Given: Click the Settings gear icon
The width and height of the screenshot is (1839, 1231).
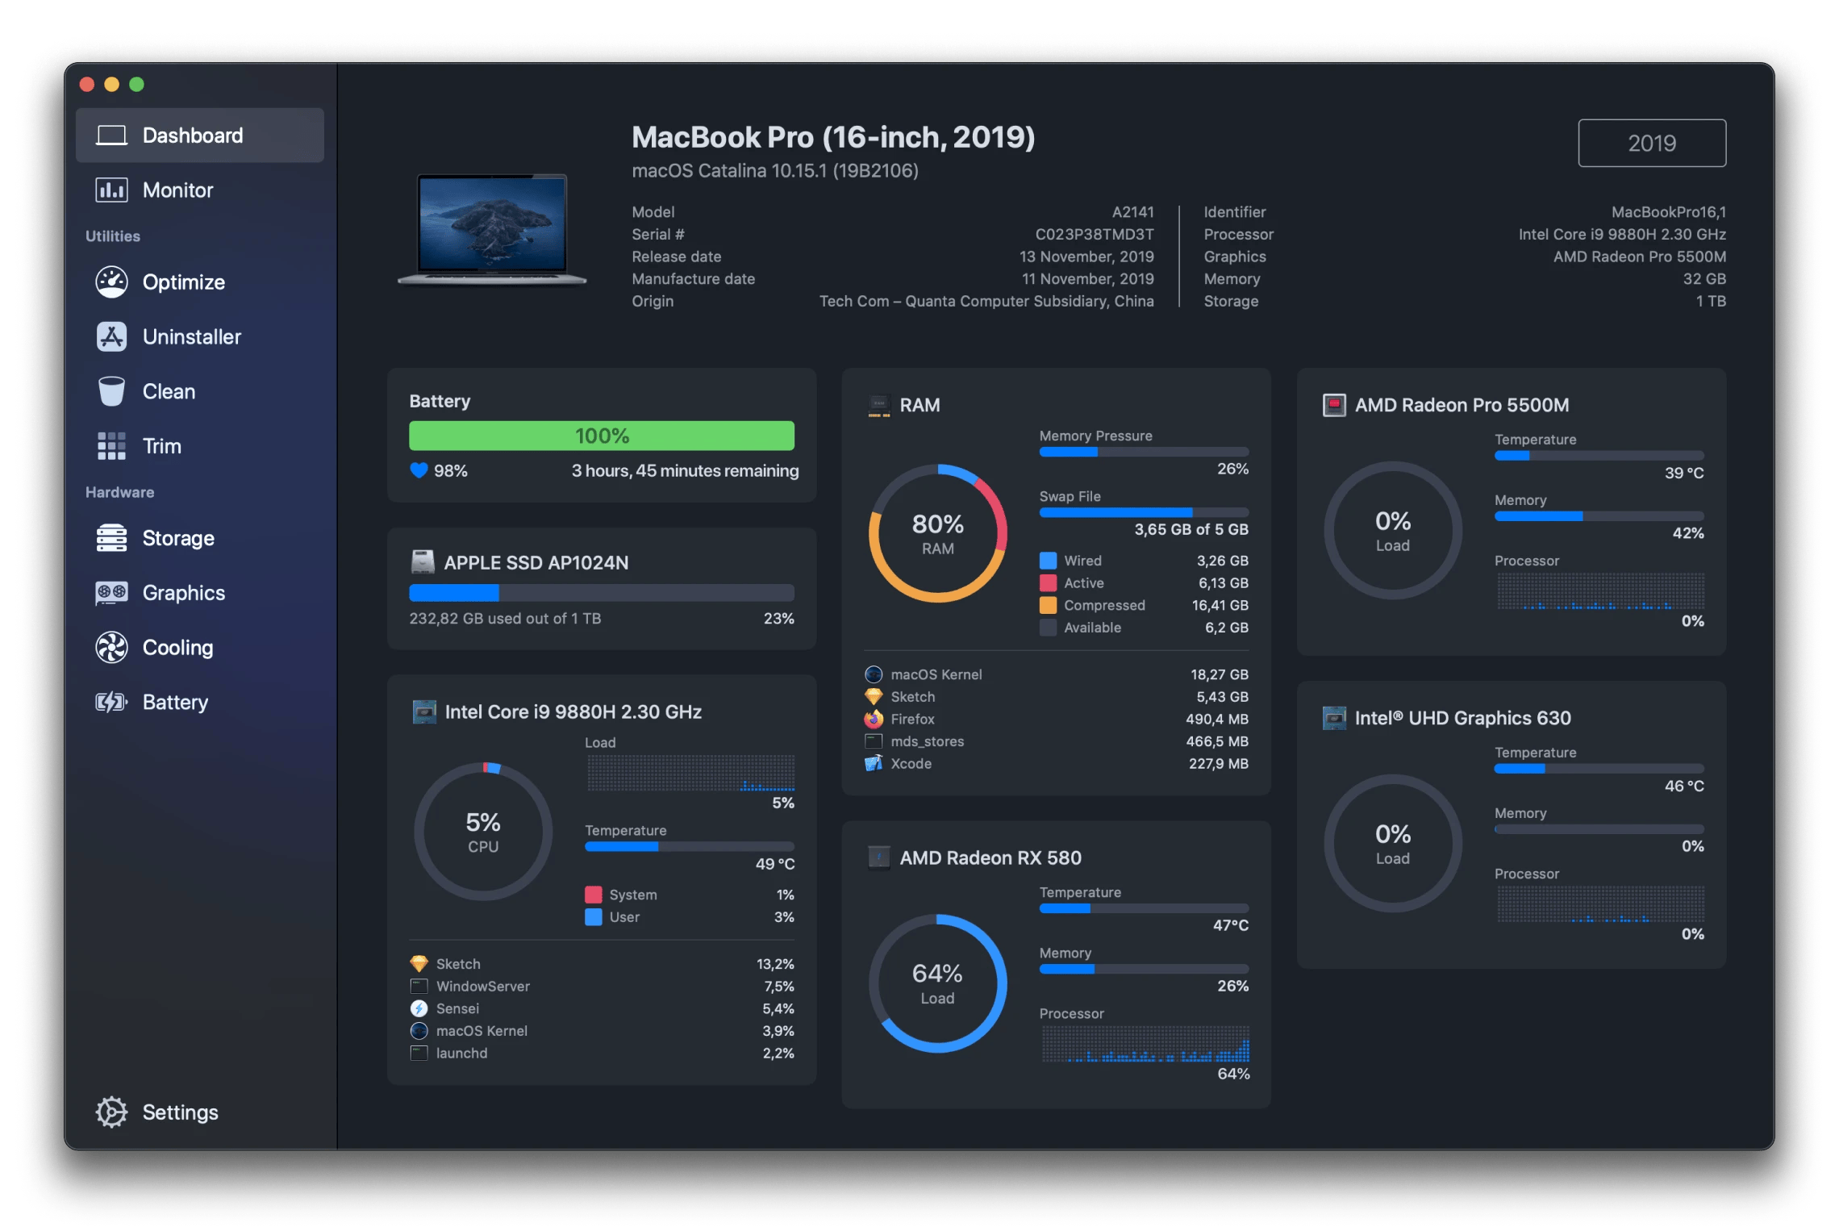Looking at the screenshot, I should [111, 1112].
